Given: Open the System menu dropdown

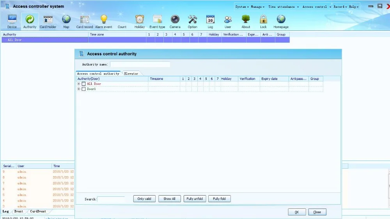Looking at the screenshot, I should 242,7.
